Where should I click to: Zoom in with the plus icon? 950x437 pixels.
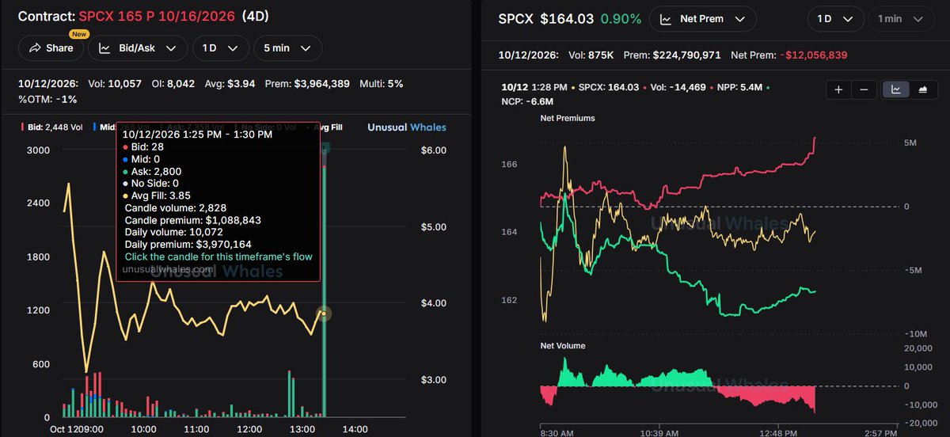[x=838, y=89]
